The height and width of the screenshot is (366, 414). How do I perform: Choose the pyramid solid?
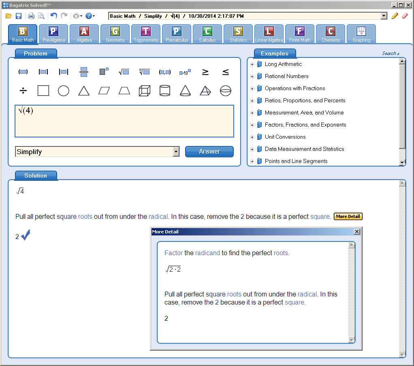point(205,91)
